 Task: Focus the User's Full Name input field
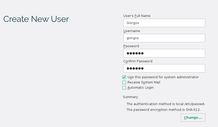tap(164, 23)
